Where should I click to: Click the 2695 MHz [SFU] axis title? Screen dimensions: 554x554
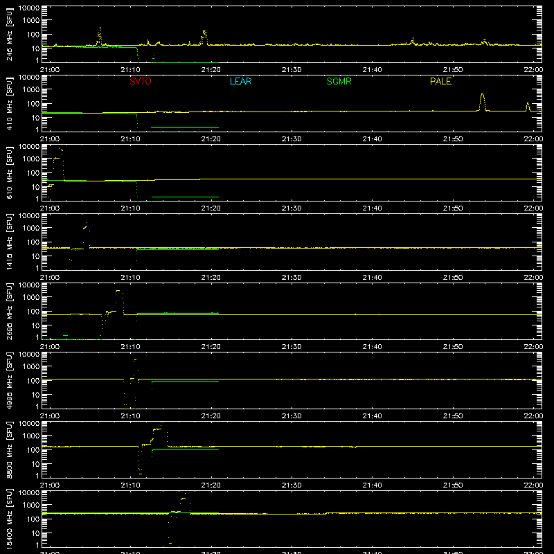coord(9,312)
